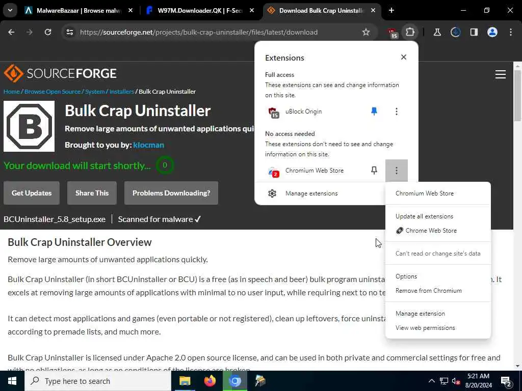Click the Share This button
The width and height of the screenshot is (522, 391).
92,193
